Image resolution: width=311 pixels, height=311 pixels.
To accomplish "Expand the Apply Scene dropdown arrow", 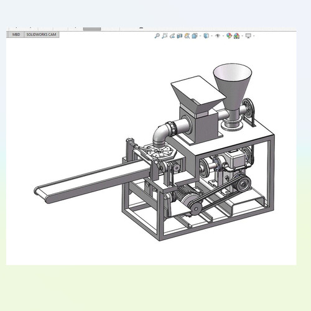I will click(242, 36).
